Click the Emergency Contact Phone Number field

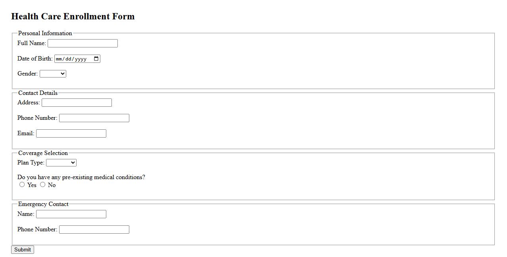pyautogui.click(x=94, y=230)
